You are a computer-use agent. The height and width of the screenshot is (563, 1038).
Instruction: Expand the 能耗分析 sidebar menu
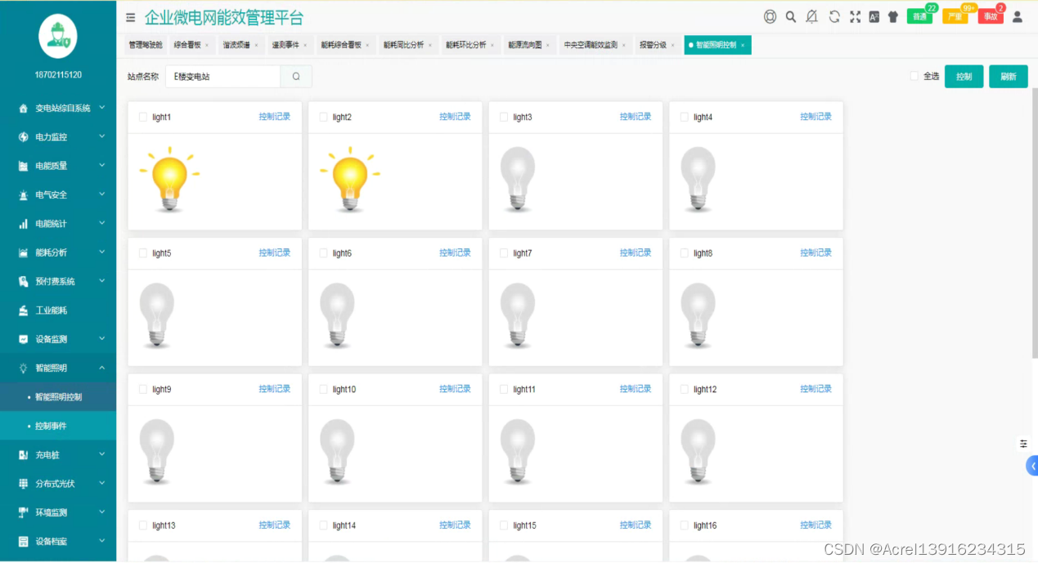[x=58, y=252]
